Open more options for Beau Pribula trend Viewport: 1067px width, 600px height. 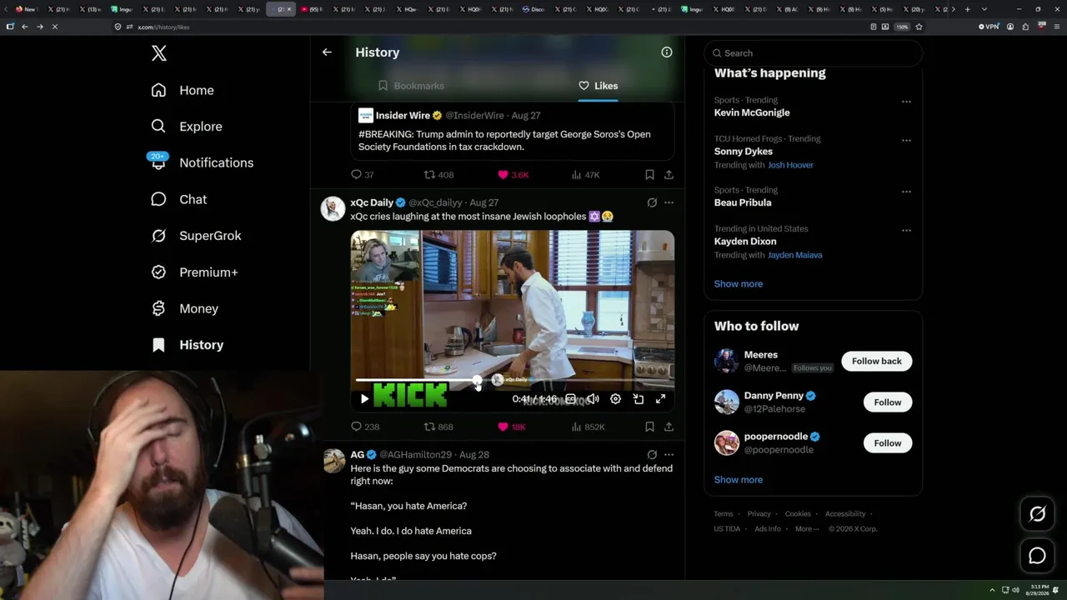point(906,192)
